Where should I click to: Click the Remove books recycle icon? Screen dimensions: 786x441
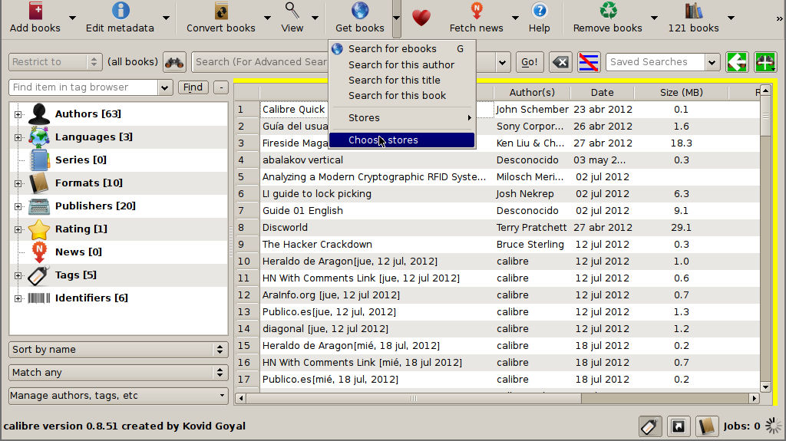[x=608, y=11]
